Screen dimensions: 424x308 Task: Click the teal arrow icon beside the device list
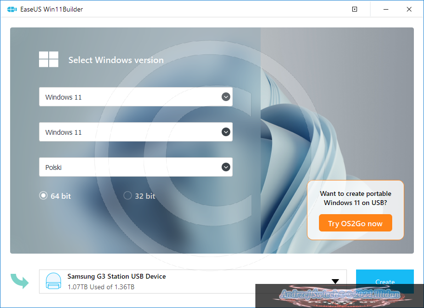(x=20, y=281)
